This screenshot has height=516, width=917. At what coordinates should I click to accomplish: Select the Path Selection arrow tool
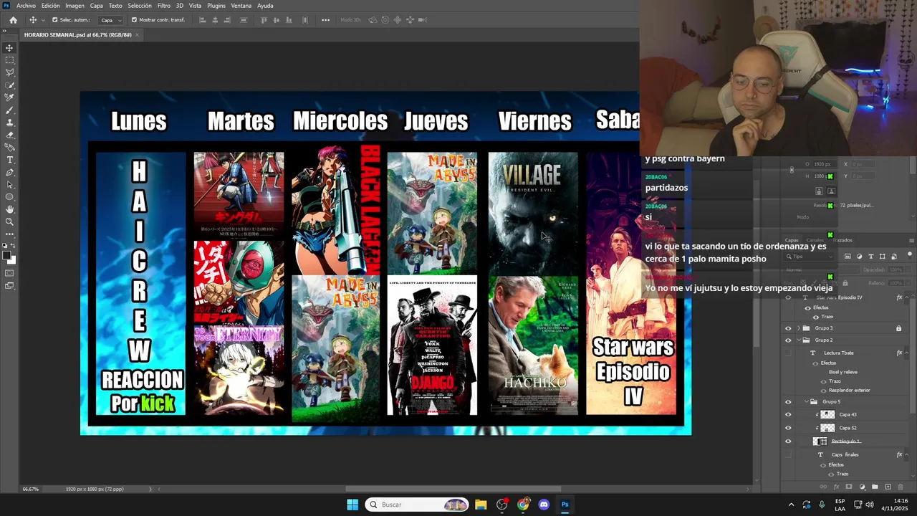pyautogui.click(x=9, y=184)
